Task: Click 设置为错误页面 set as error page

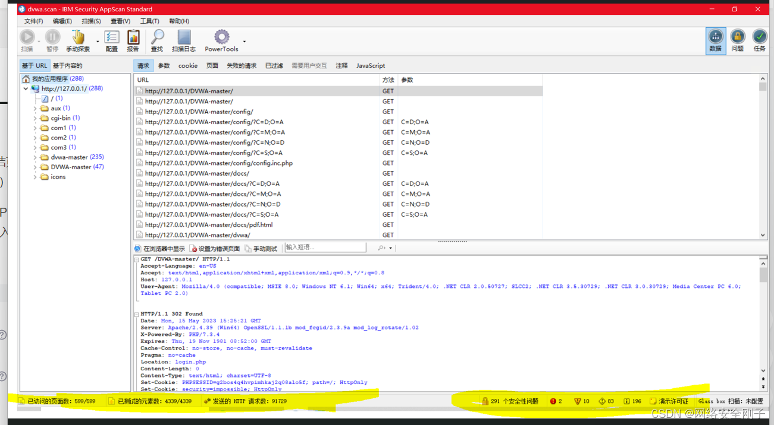Action: point(215,248)
